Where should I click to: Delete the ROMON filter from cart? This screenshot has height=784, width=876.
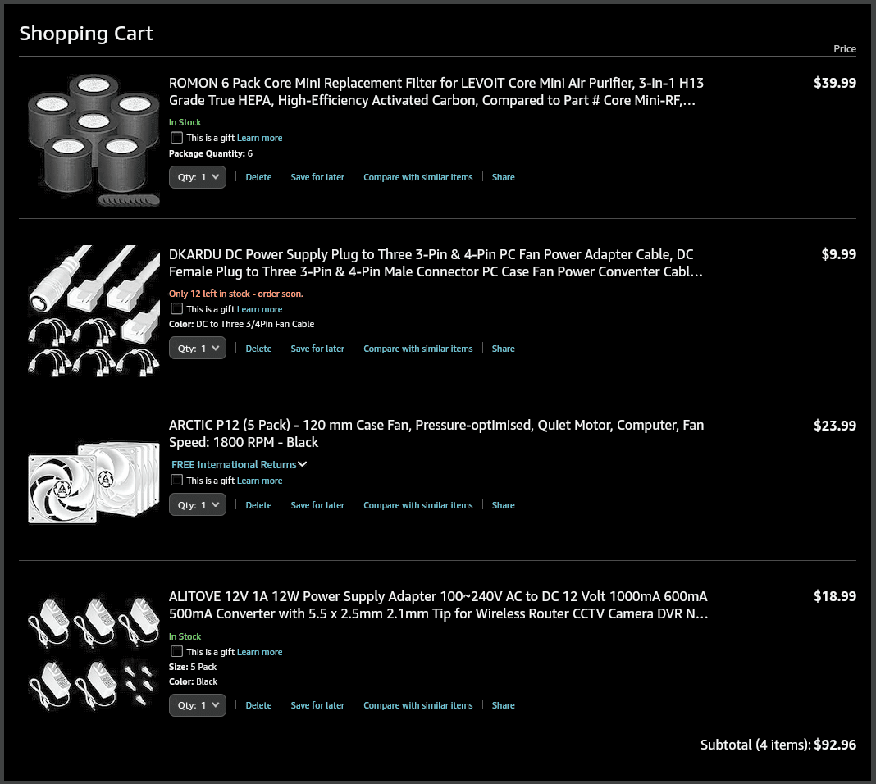point(258,177)
